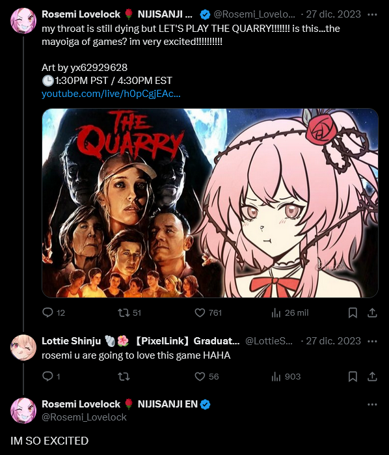The image size is (389, 455).
Task: Open Lottie Shinju's profile avatar
Action: tap(23, 348)
